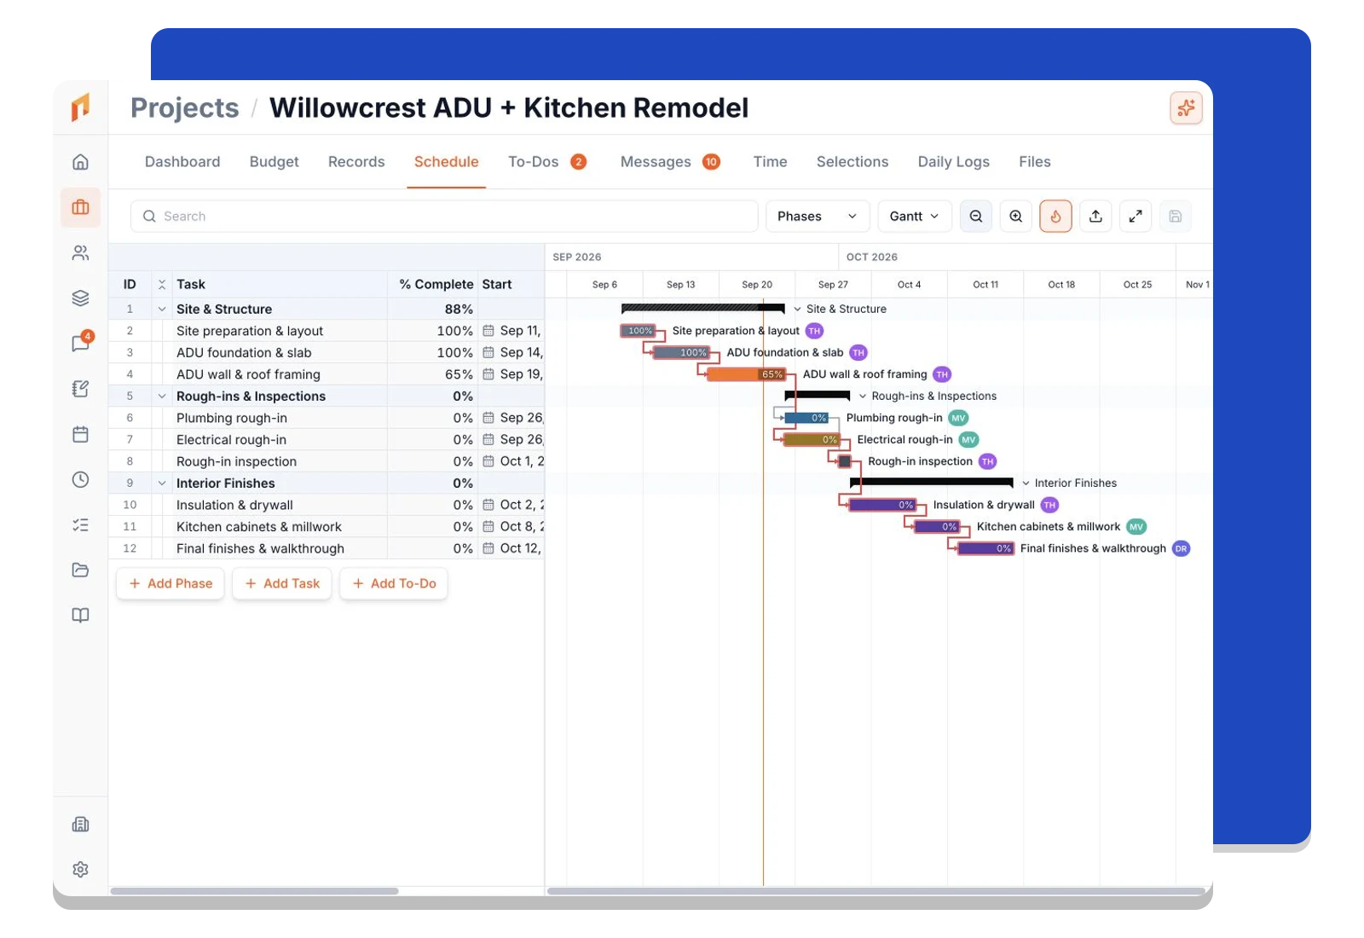Click the Add Phase button
Screen dimensions: 1364x938
(170, 583)
